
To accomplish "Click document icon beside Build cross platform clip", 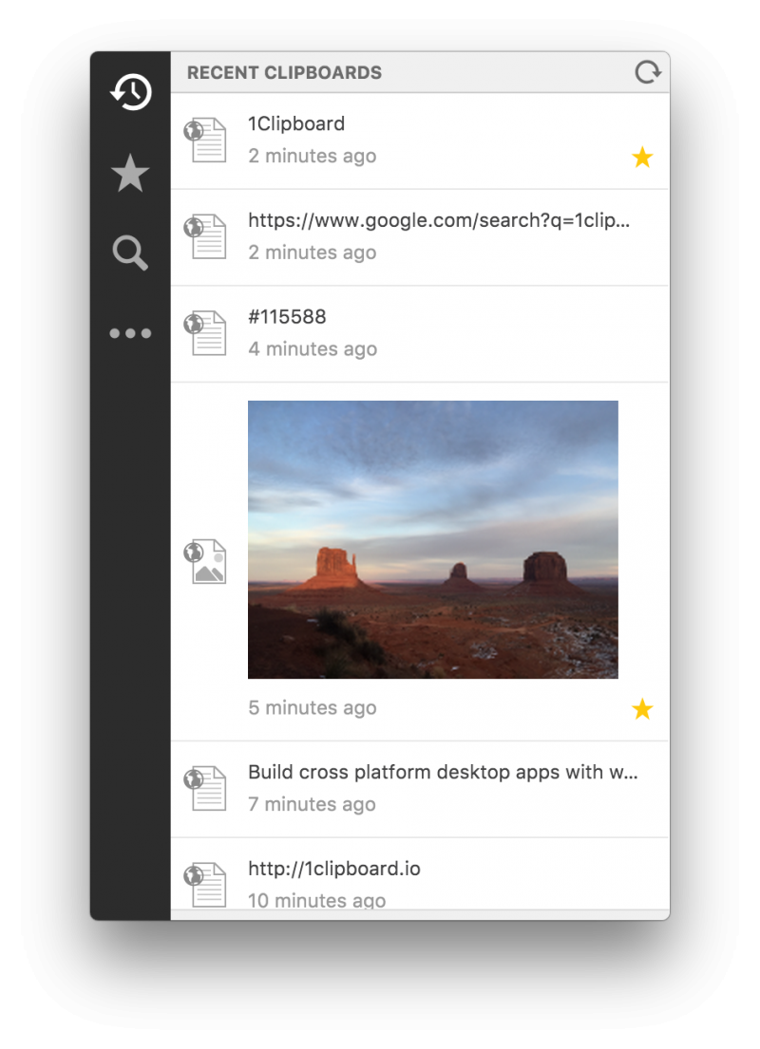I will pos(206,788).
